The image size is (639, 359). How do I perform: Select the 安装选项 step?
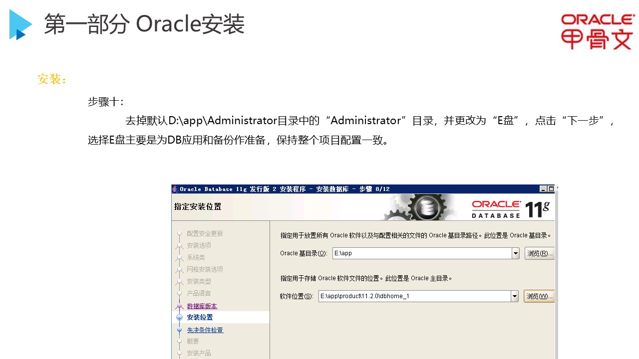[x=199, y=245]
